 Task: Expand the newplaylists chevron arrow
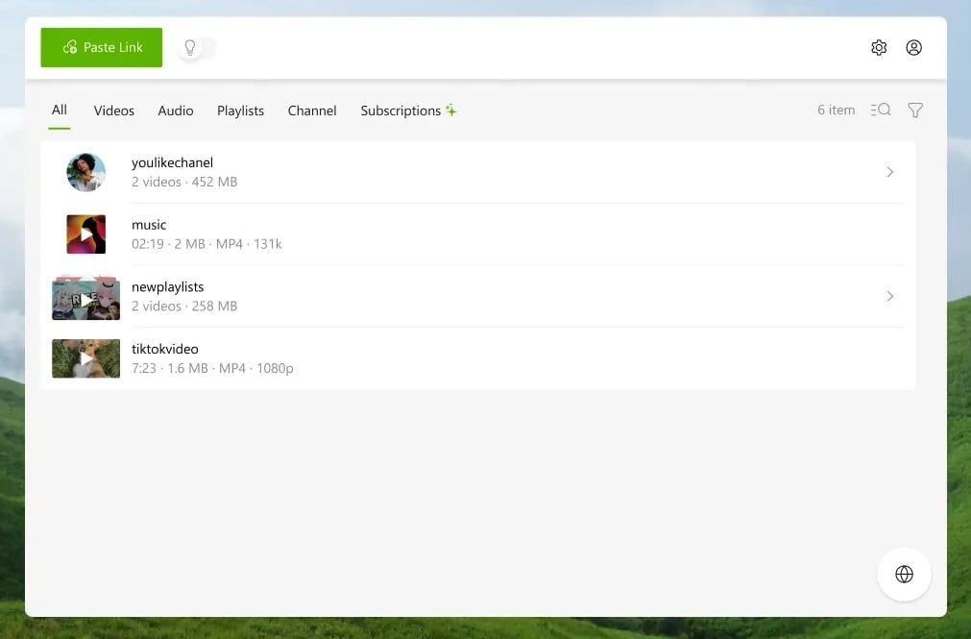(x=889, y=296)
